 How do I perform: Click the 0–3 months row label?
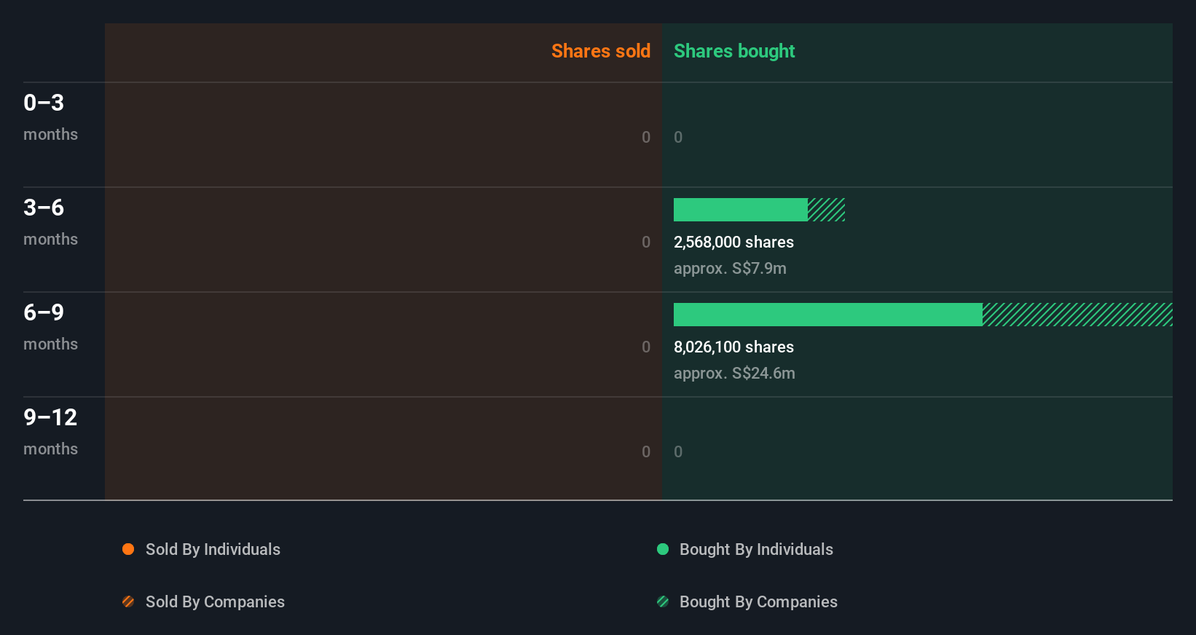(x=50, y=117)
